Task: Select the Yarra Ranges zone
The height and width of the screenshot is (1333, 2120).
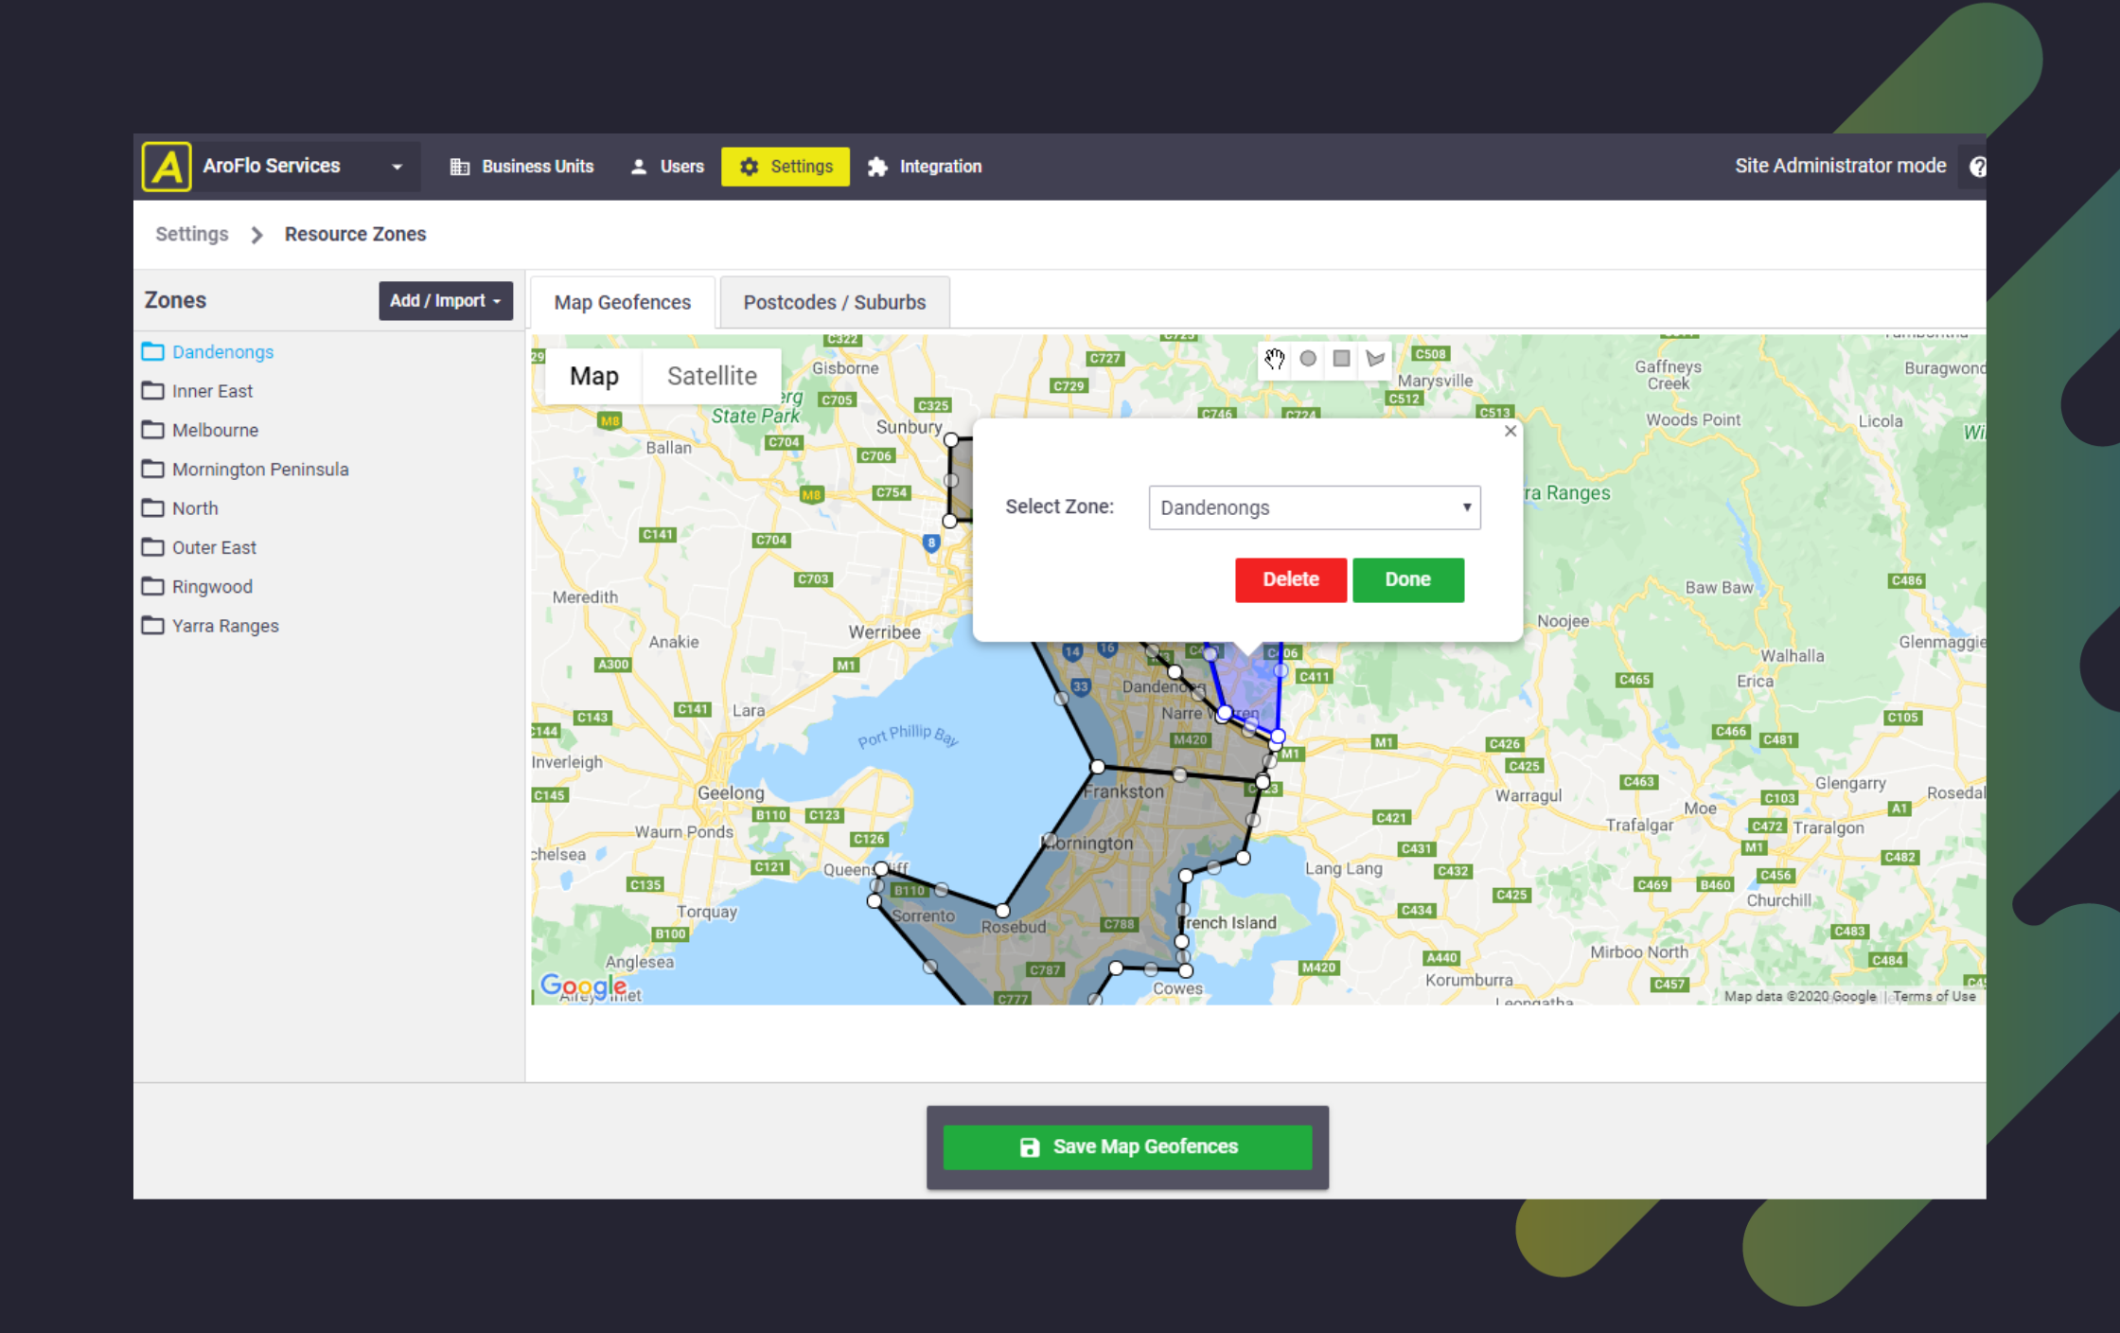Action: pos(225,626)
